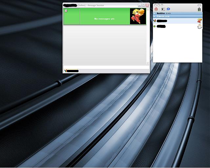Click the red house icon in buddy list toolbar

(156, 9)
